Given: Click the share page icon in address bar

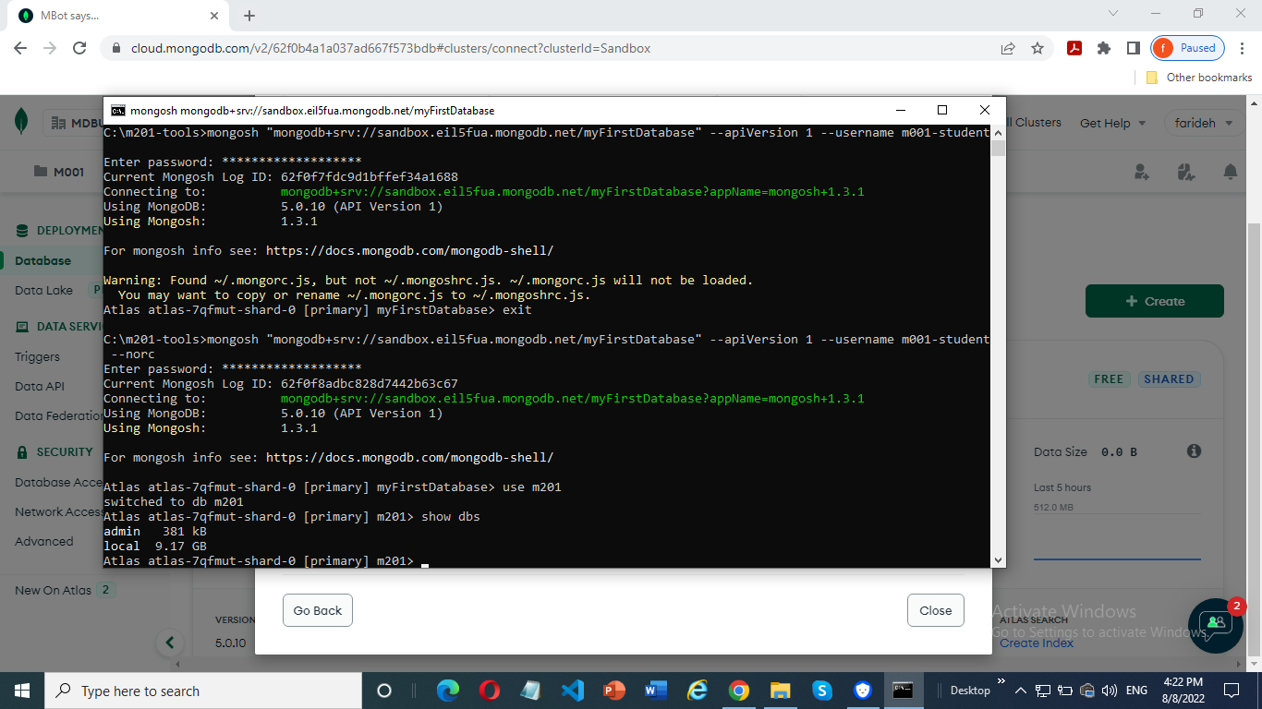Looking at the screenshot, I should point(1008,48).
